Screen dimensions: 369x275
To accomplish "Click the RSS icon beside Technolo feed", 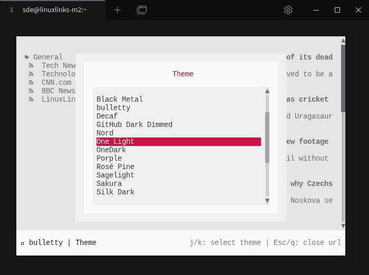I will tap(31, 74).
